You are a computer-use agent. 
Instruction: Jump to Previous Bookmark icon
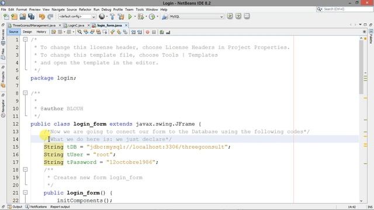pyautogui.click(x=113, y=32)
